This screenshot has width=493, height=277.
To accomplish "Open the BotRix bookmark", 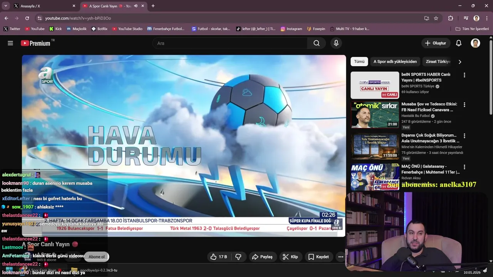I will click(99, 29).
